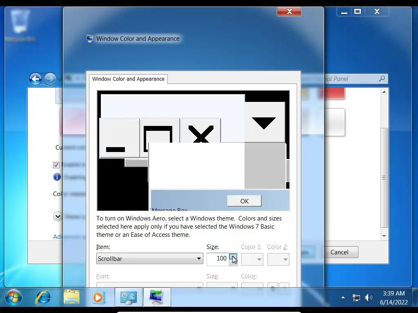
Task: Edit the Size field showing 100
Action: coord(218,259)
